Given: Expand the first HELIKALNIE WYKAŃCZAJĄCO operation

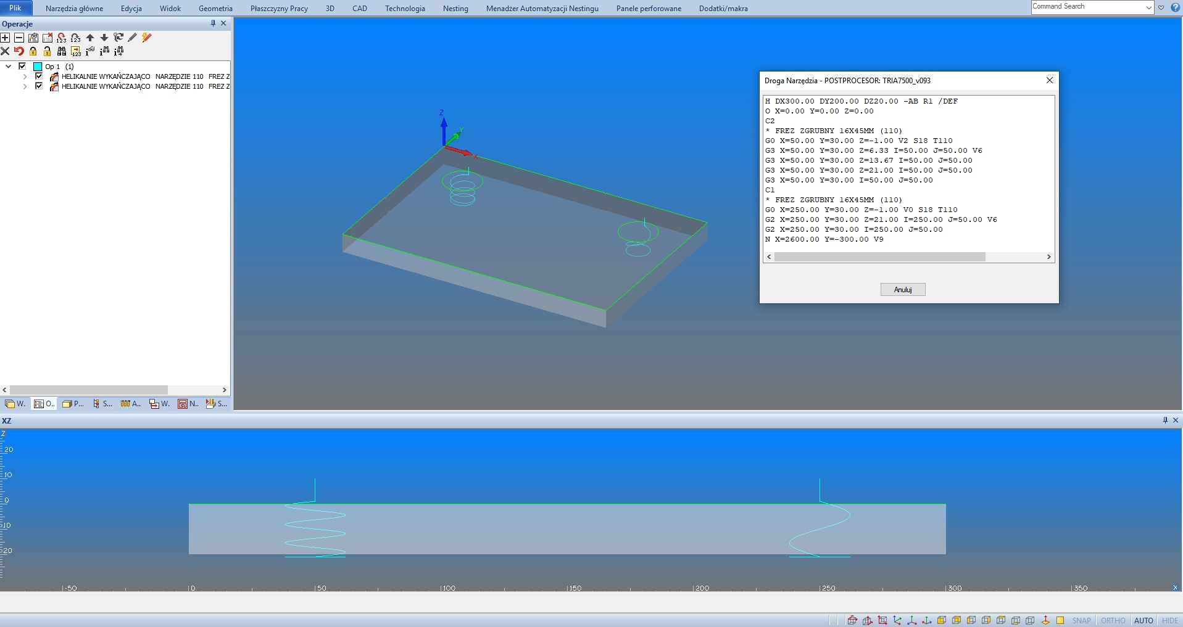Looking at the screenshot, I should pyautogui.click(x=25, y=76).
